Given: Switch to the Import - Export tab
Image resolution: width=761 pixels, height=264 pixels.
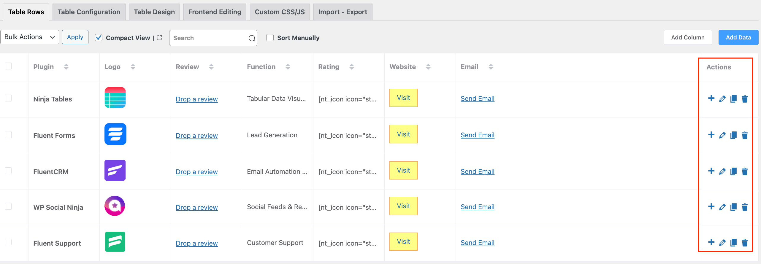Looking at the screenshot, I should [x=343, y=12].
